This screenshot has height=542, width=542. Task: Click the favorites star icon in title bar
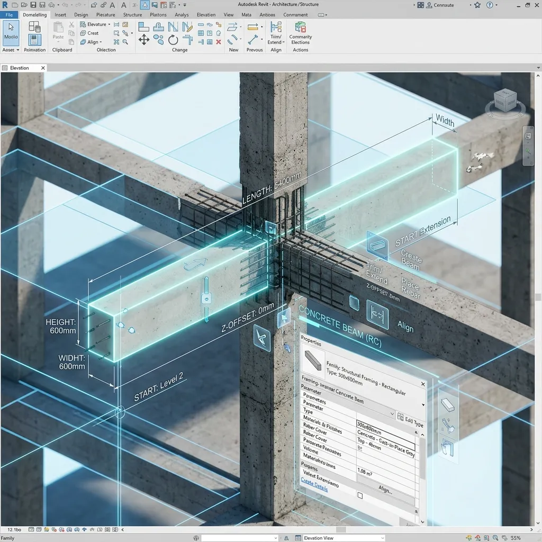[x=477, y=5]
